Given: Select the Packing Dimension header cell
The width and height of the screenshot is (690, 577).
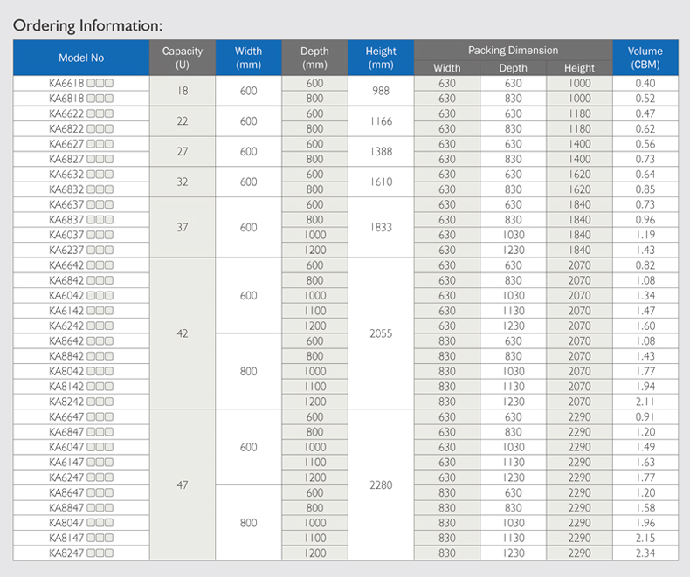Looking at the screenshot, I should (513, 51).
